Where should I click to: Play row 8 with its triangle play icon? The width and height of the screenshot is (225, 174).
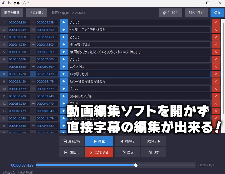click(64, 74)
